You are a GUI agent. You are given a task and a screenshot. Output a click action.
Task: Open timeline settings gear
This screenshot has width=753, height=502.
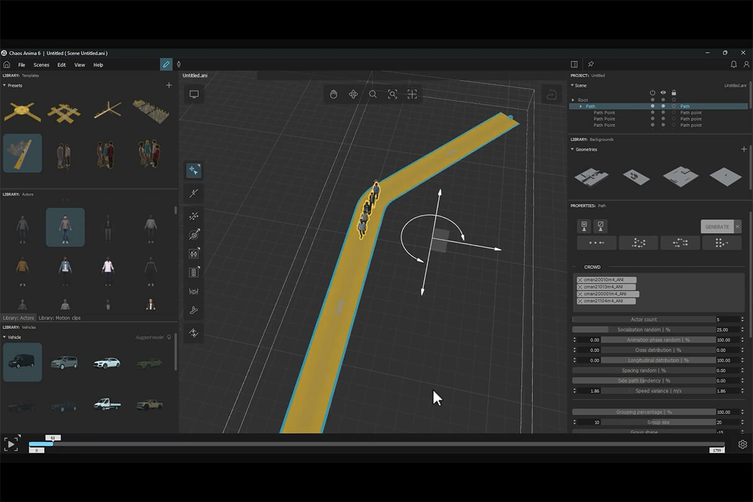[742, 444]
